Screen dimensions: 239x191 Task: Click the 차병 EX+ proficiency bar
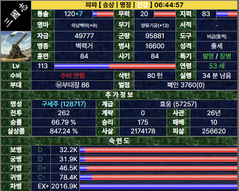tap(158, 186)
